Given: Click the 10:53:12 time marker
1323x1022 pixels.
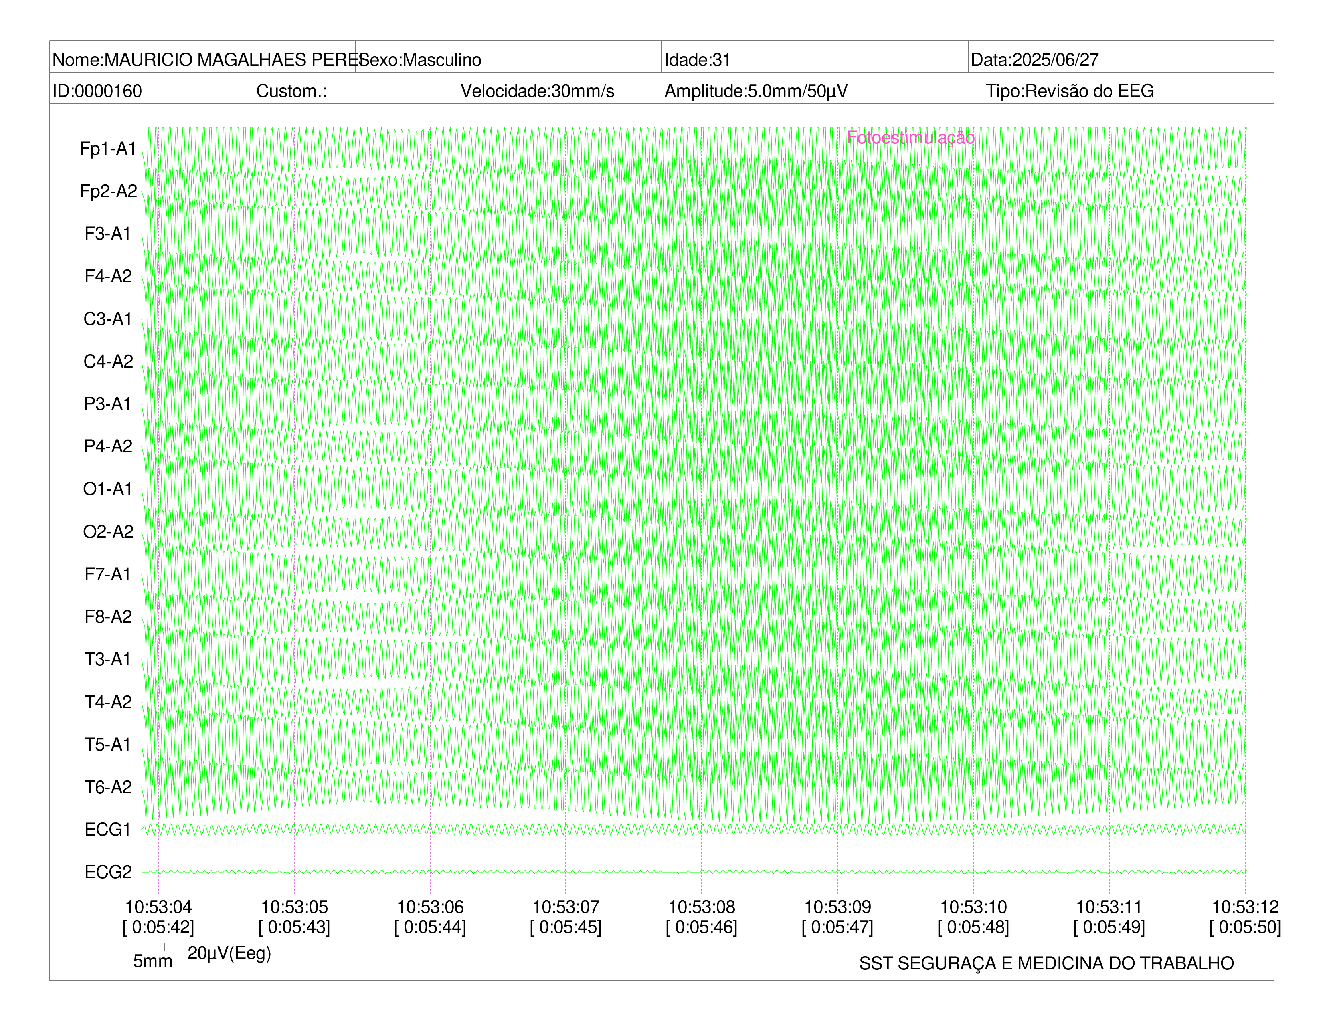Looking at the screenshot, I should 1246,907.
